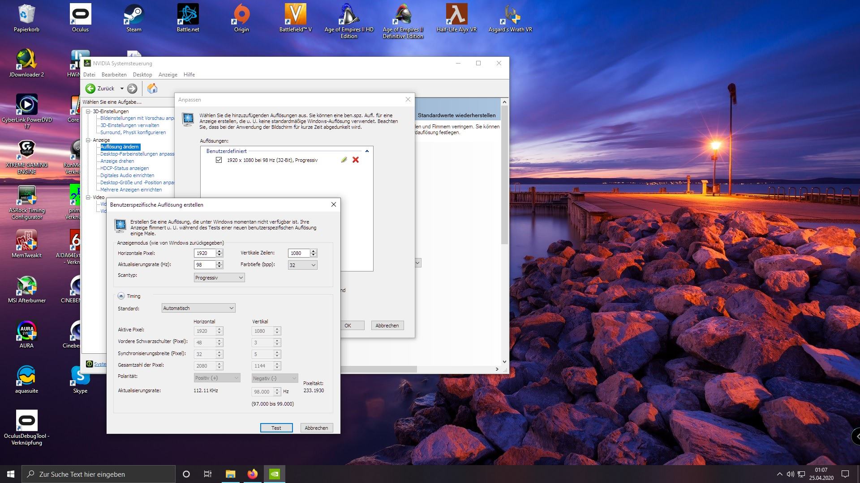This screenshot has width=860, height=483.
Task: Enable Progressiv scan type option
Action: tap(219, 277)
